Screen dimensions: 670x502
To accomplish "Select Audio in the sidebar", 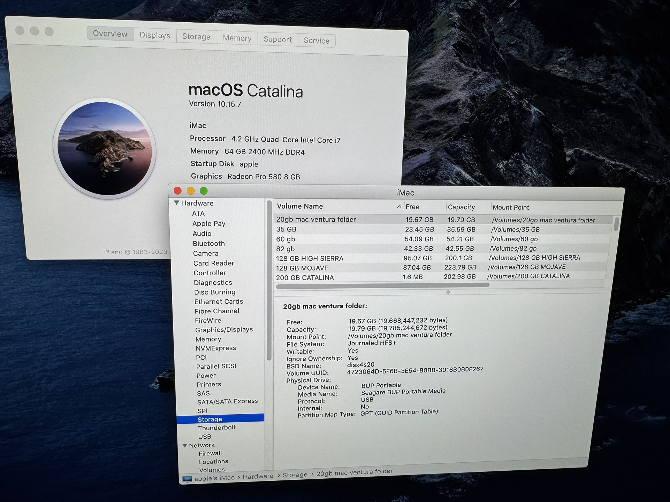I will tap(202, 234).
